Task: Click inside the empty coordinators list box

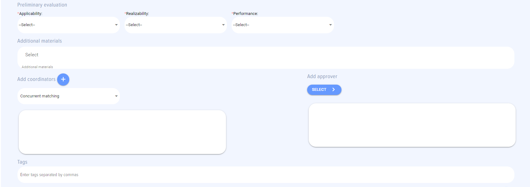Action: point(122,132)
